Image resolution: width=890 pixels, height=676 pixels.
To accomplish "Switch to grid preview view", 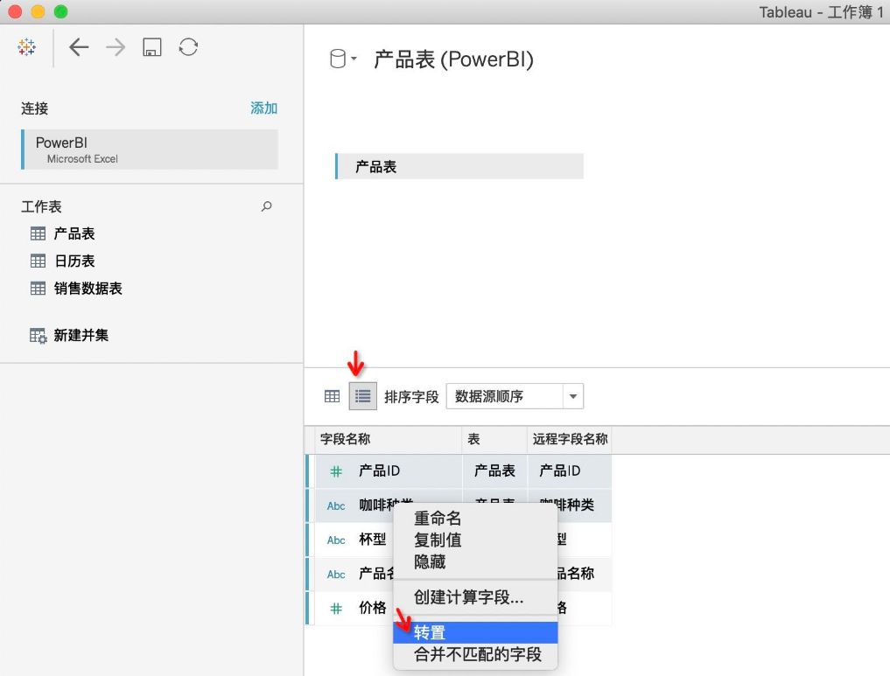I will [332, 395].
